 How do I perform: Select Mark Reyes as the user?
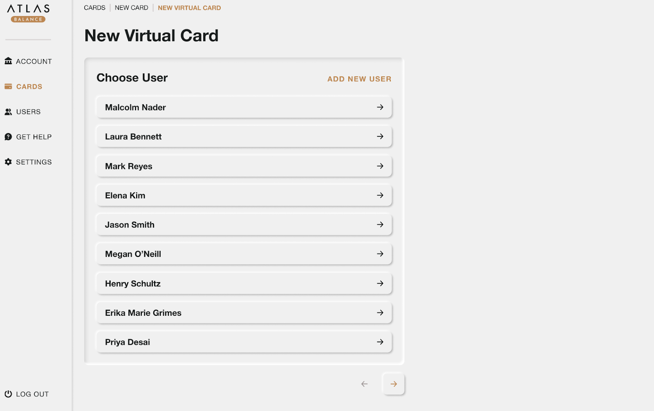244,166
